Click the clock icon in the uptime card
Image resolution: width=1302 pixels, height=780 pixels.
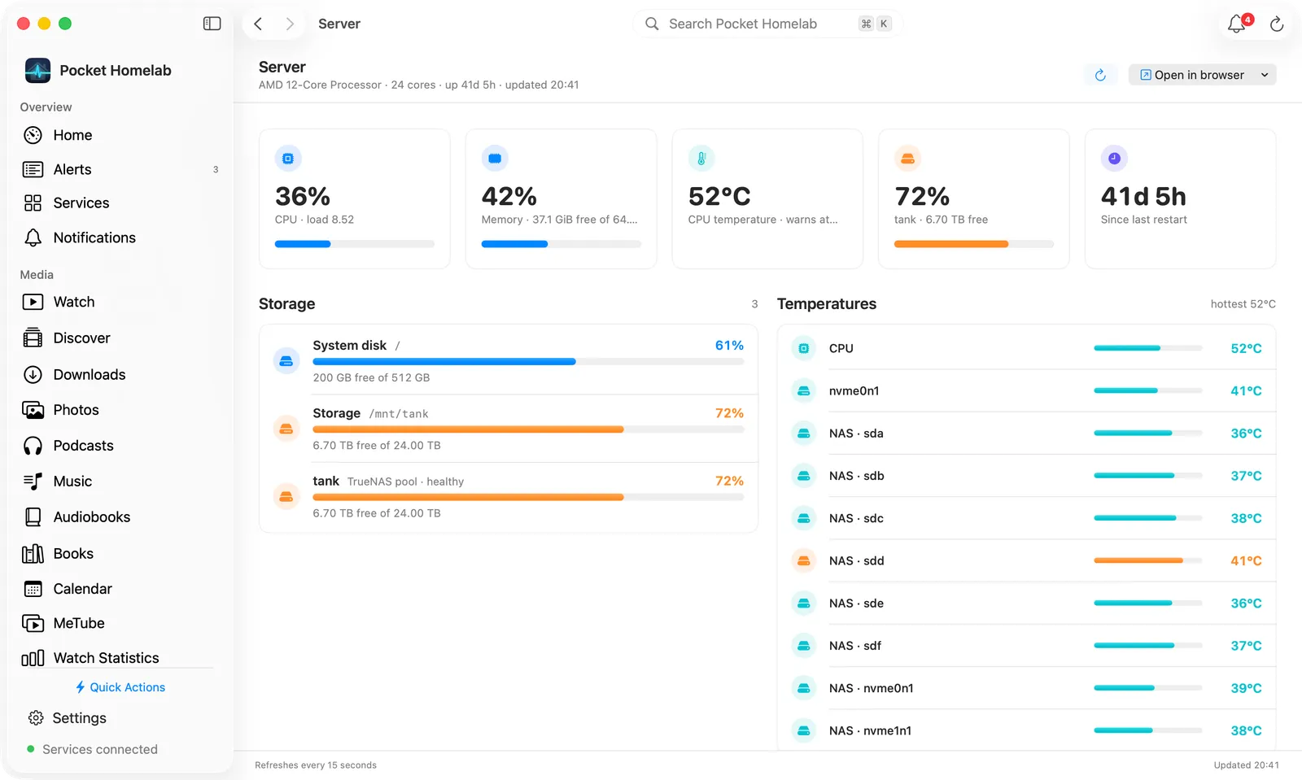click(x=1114, y=159)
